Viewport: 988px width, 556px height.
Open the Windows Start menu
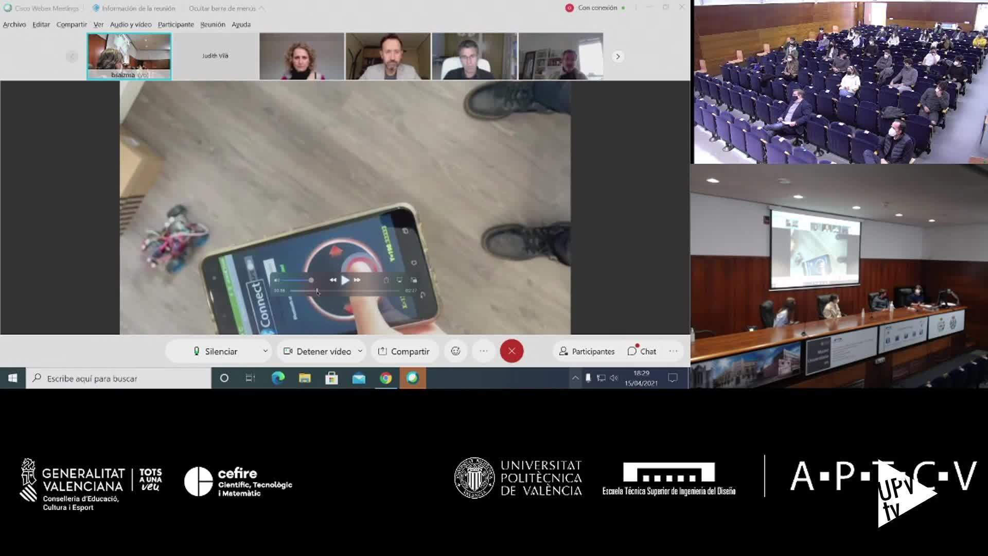(13, 378)
